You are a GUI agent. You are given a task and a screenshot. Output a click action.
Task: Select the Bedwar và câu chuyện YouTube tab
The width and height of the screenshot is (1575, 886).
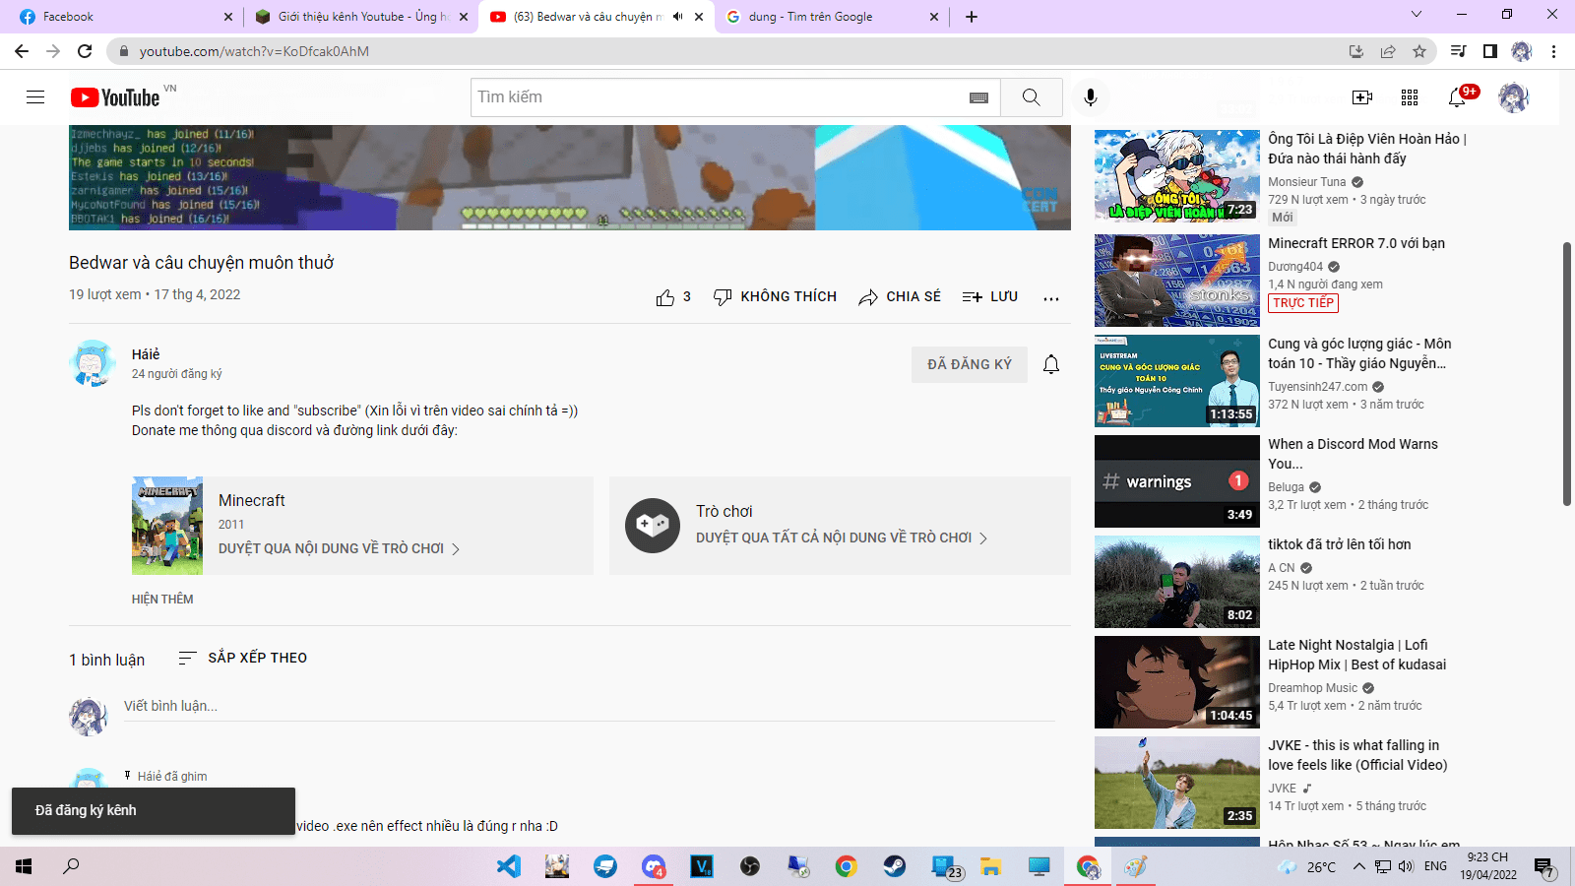tap(595, 17)
